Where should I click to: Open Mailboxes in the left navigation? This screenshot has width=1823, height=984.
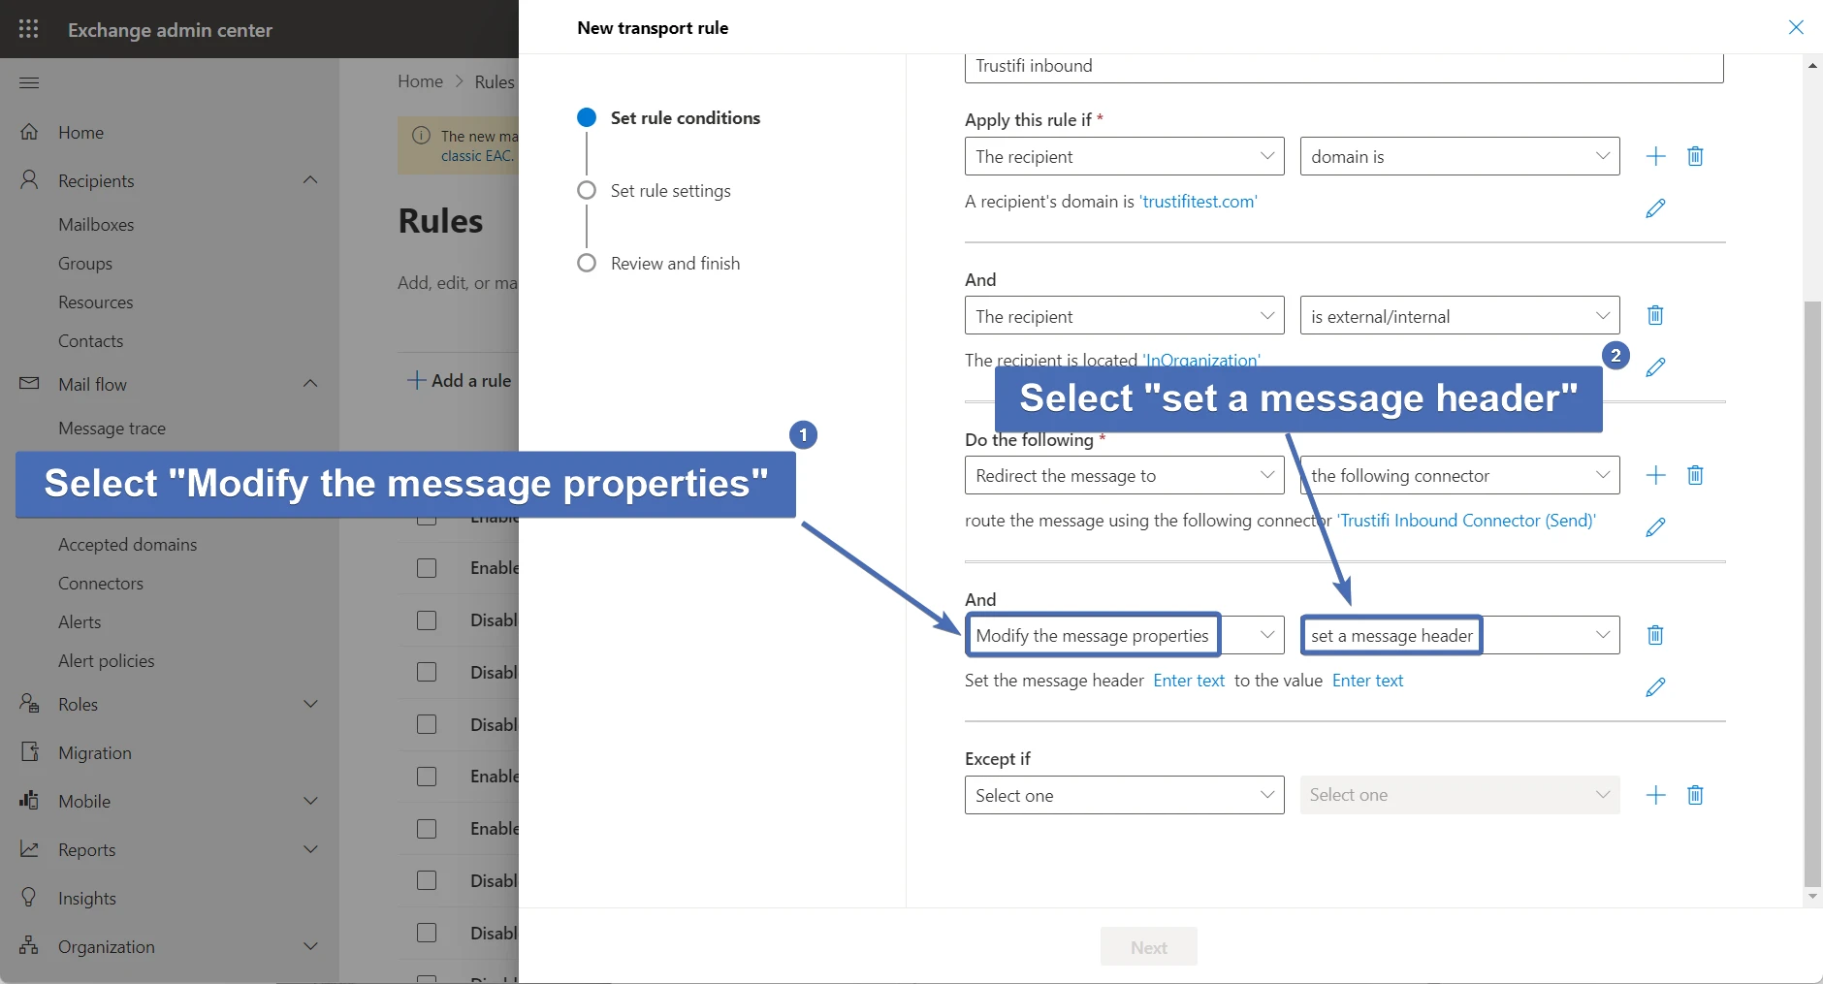click(x=96, y=224)
